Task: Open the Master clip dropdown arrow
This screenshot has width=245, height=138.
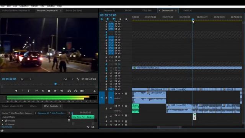Action: point(36,113)
